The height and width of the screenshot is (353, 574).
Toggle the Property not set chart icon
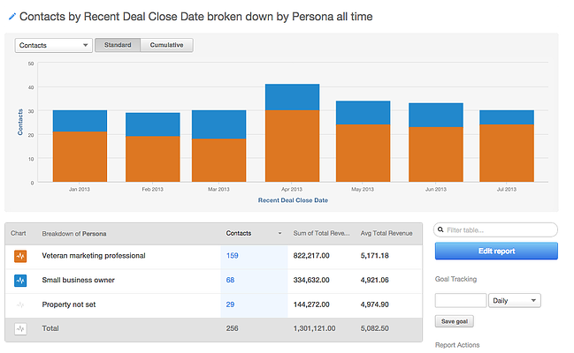point(20,305)
